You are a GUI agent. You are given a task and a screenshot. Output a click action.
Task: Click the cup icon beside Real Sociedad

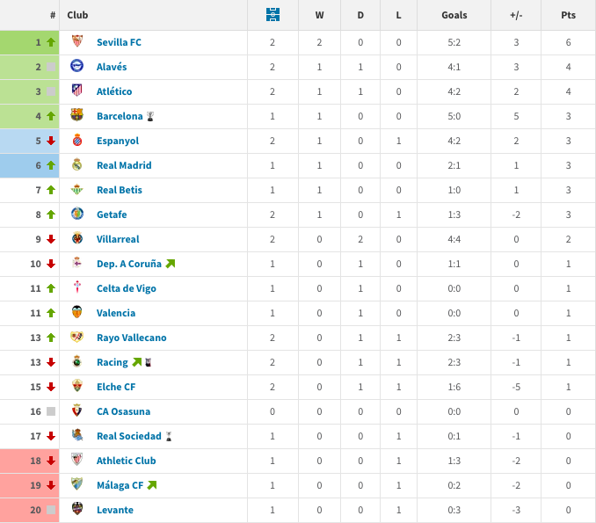coord(169,436)
